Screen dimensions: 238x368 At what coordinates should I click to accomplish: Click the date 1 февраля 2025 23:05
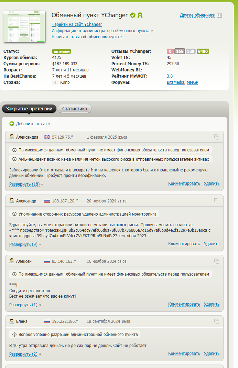107,137
